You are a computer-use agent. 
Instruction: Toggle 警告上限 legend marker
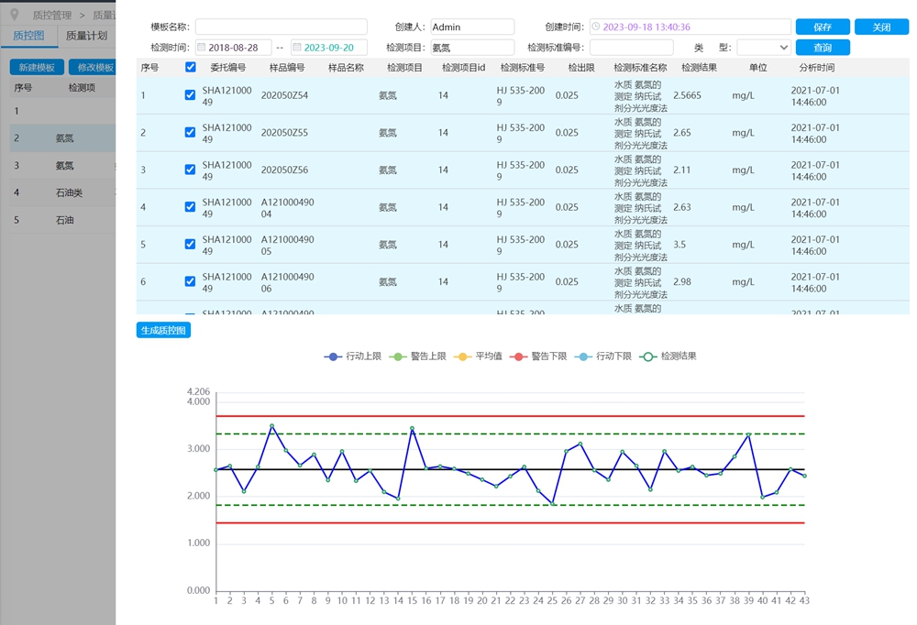coord(398,356)
